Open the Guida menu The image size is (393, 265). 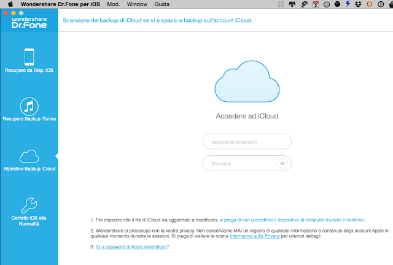pos(162,4)
